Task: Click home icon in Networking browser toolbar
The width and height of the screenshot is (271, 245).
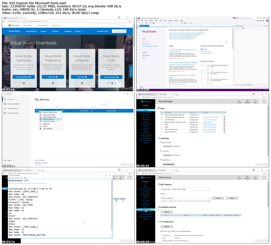Action: click(146, 173)
